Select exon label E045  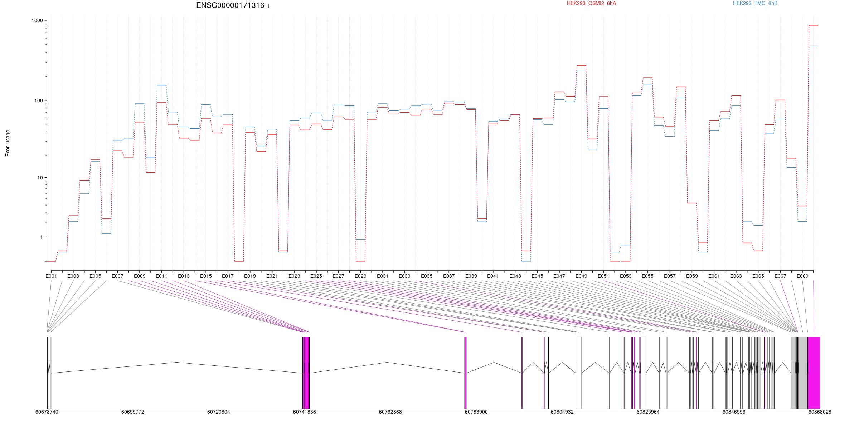click(x=537, y=276)
